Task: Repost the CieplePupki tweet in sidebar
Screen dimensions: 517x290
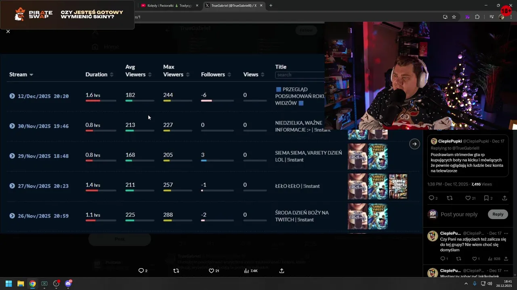Action: coord(450,198)
